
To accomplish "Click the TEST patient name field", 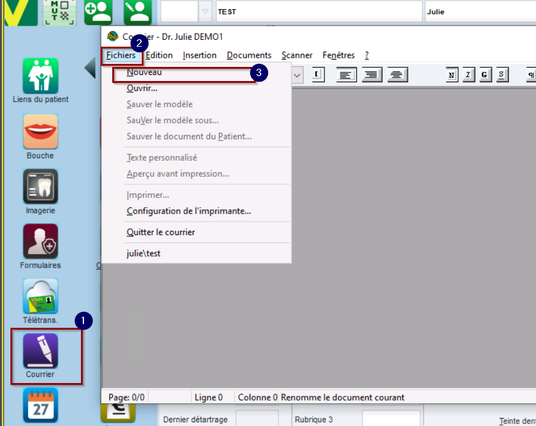I will click(319, 12).
